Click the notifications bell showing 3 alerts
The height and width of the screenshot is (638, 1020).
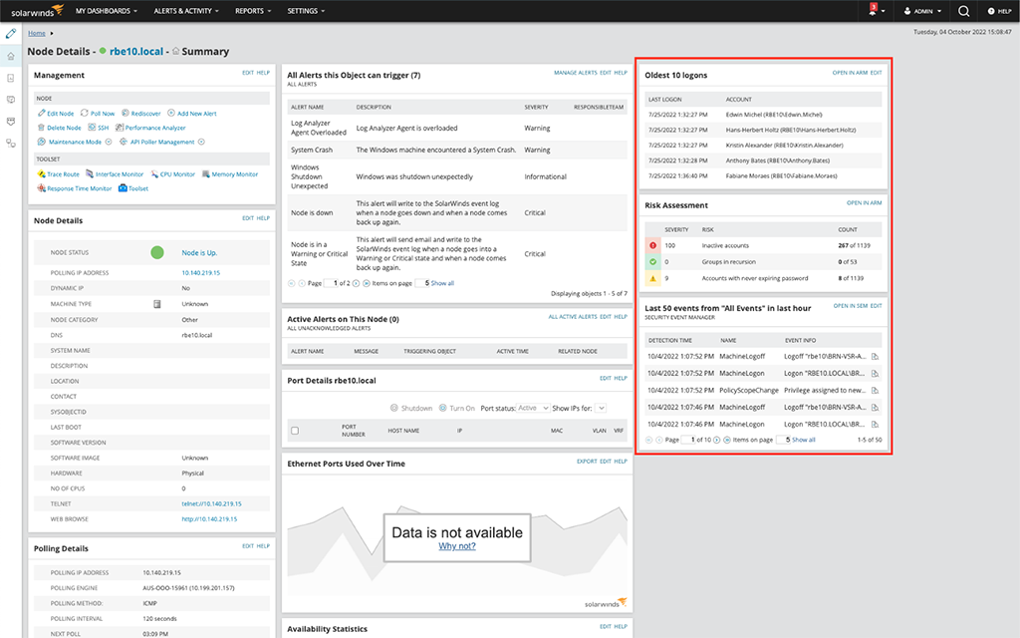click(872, 10)
